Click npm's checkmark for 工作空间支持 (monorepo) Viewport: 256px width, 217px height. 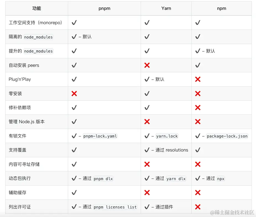pos(198,23)
